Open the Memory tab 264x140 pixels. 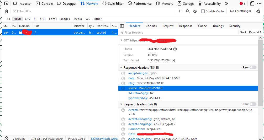[165, 3]
